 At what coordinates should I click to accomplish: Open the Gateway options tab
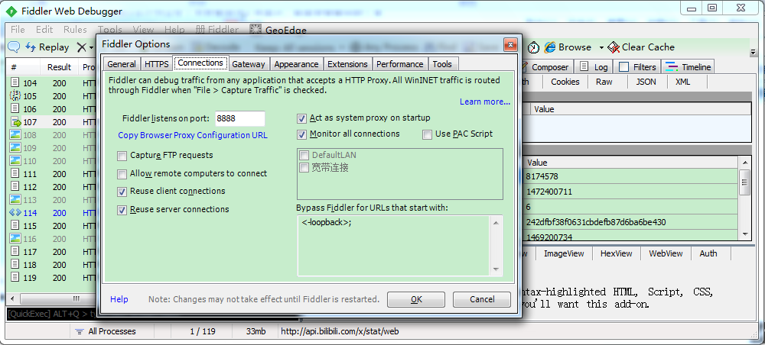[249, 64]
